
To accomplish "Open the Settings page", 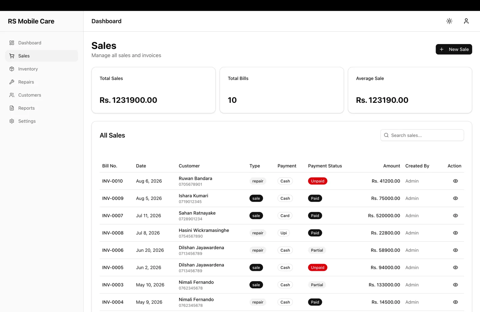I will (42, 121).
